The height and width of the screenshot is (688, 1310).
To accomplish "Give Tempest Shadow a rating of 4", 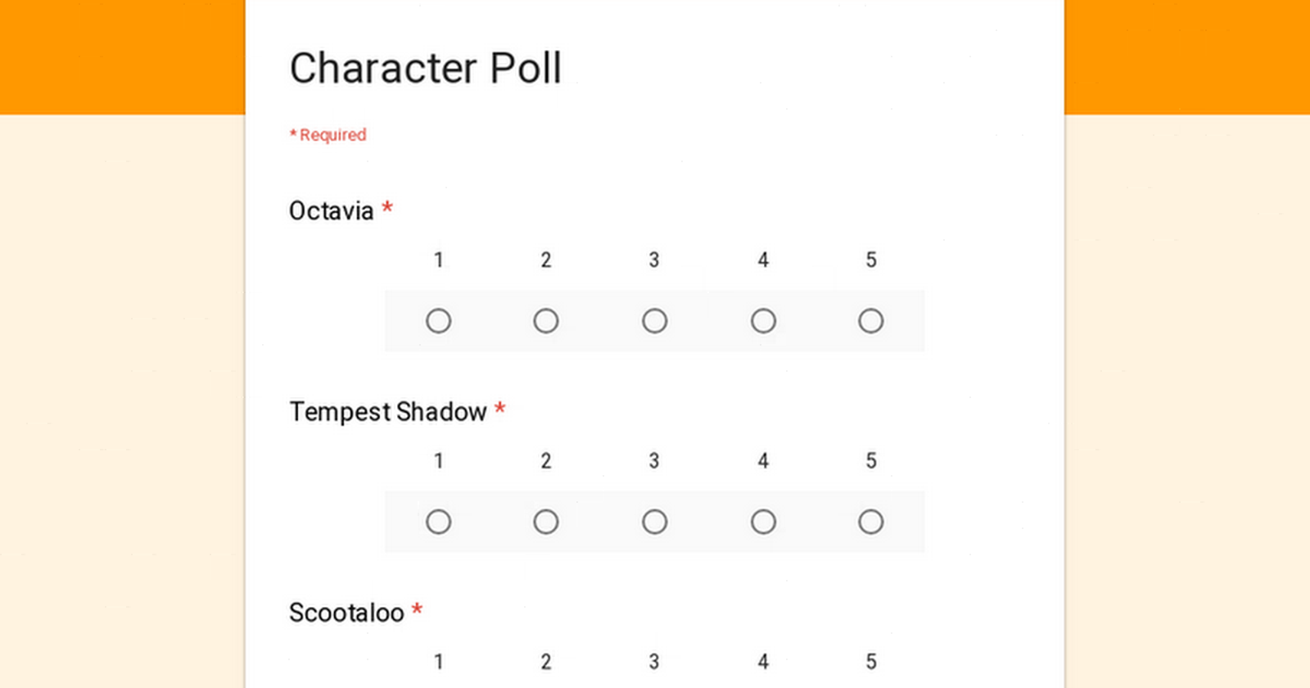I will [x=763, y=522].
